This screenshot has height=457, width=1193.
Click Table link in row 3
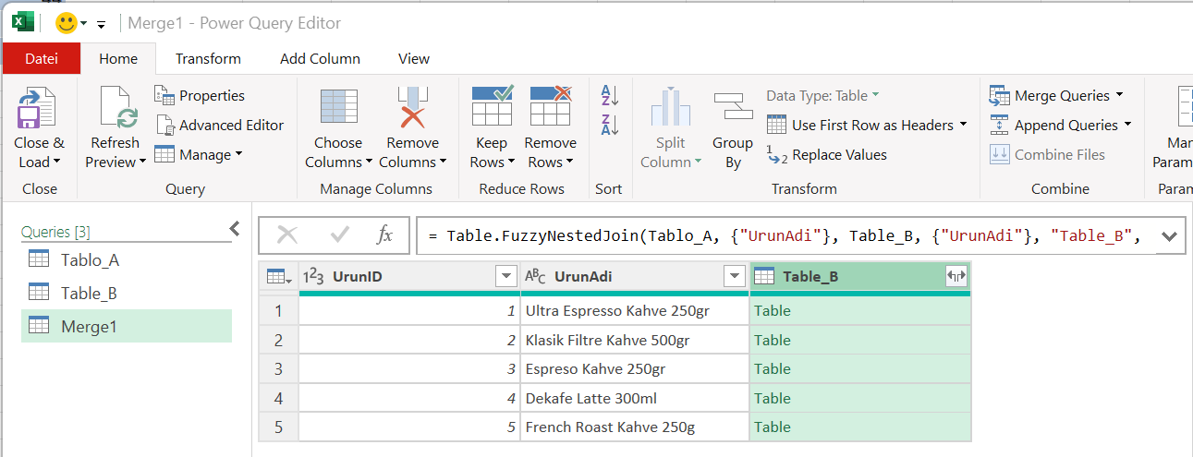[x=773, y=369]
